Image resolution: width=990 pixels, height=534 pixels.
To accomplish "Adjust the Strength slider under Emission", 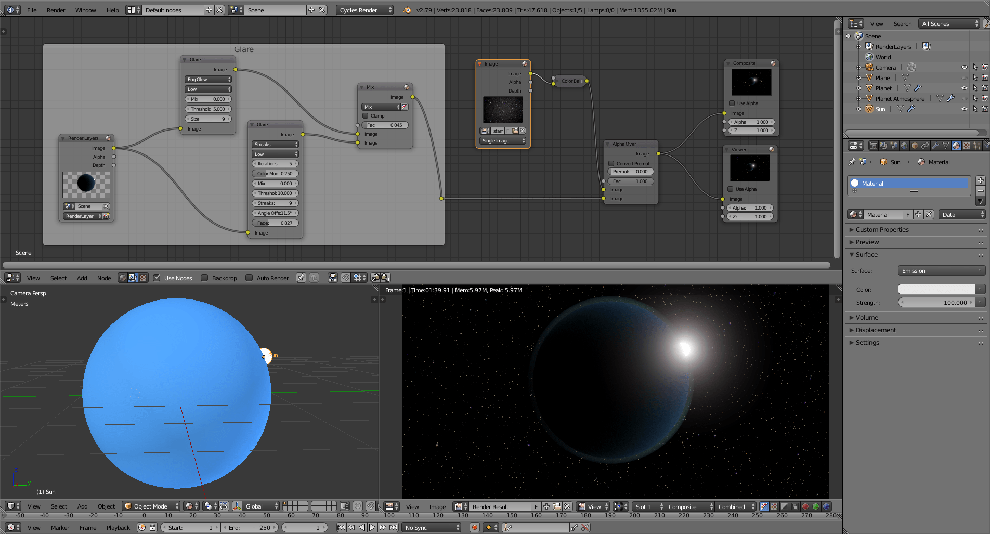I will click(x=937, y=302).
